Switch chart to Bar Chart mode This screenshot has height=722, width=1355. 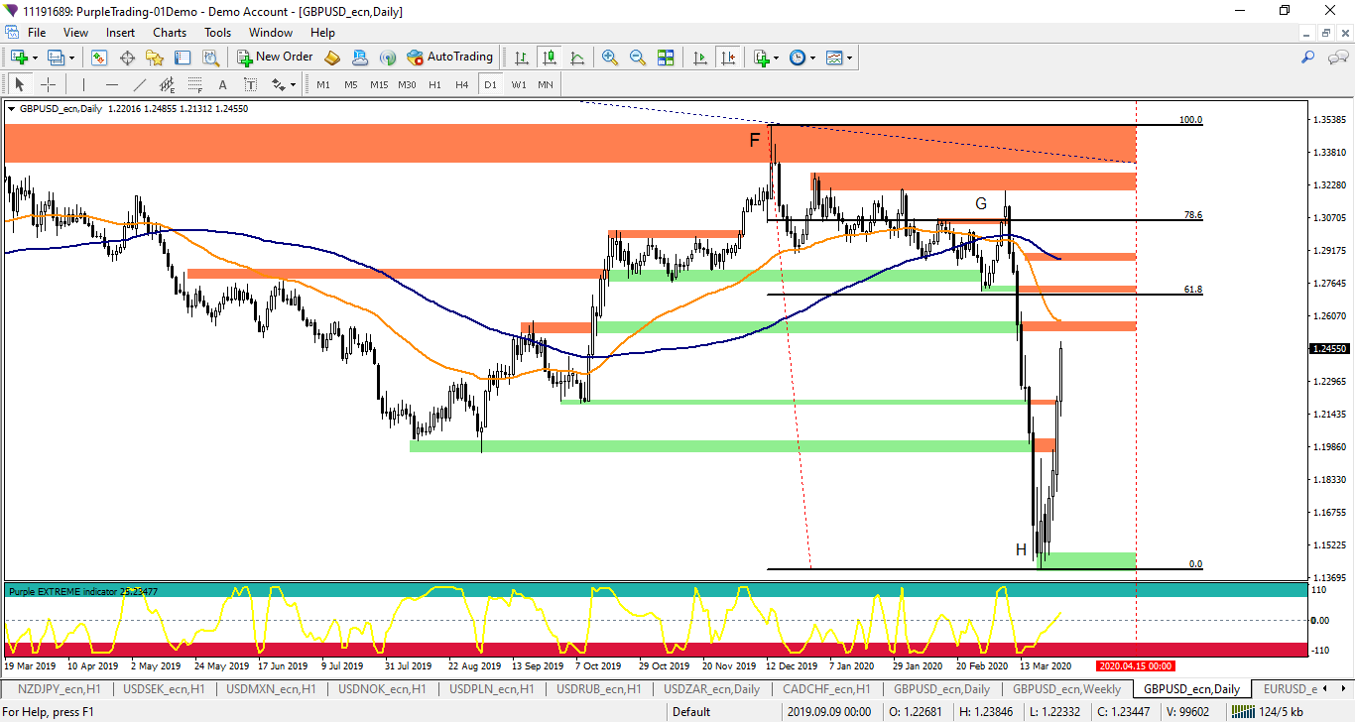click(x=521, y=58)
